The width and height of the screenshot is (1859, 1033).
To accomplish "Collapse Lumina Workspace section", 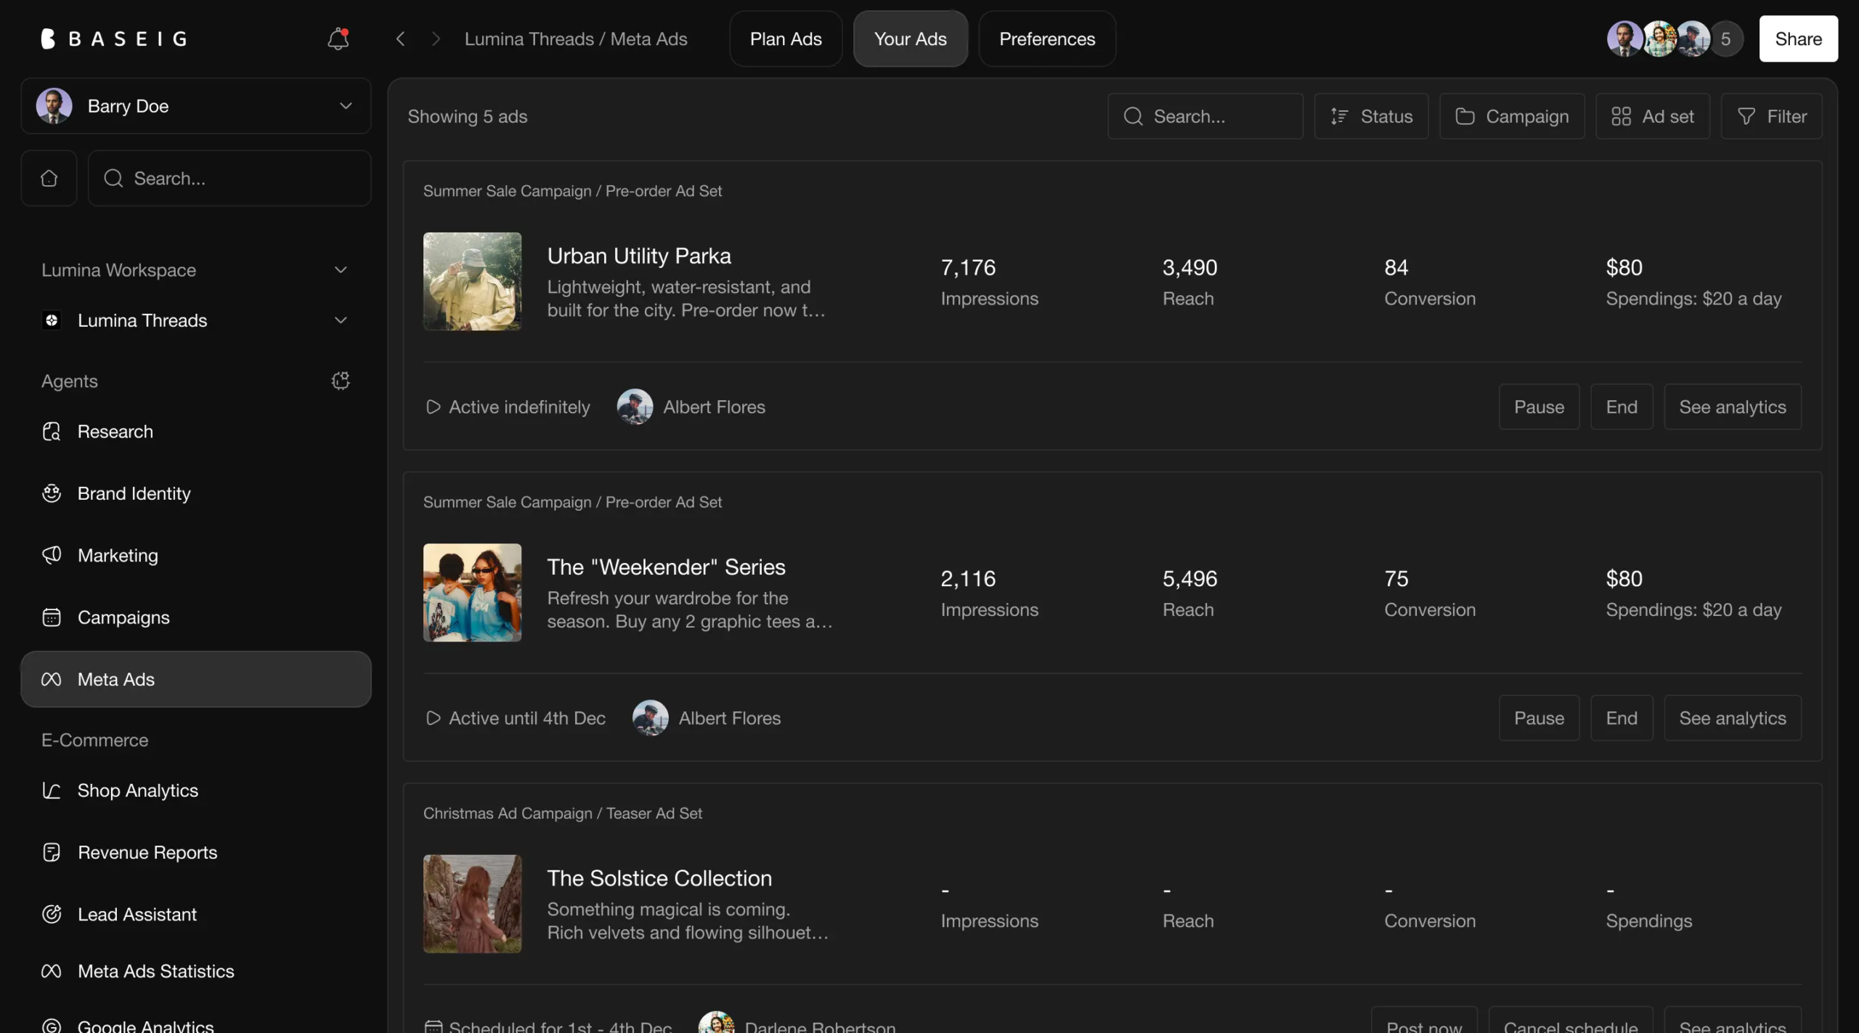I will click(341, 270).
